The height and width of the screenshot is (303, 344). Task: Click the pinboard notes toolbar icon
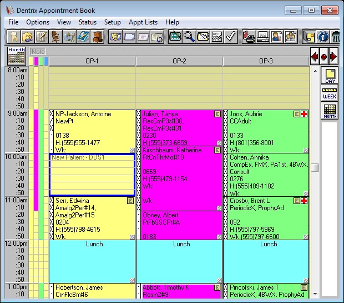click(309, 37)
